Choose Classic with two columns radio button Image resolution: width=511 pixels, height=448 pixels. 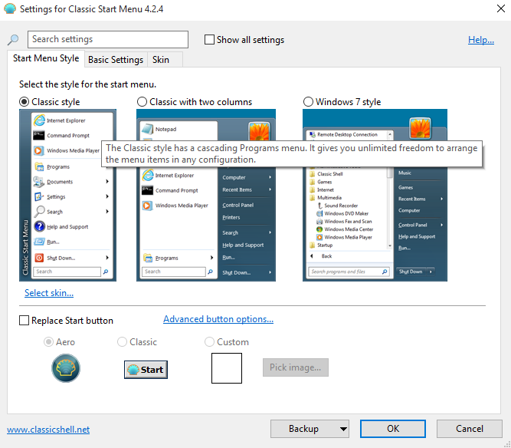click(142, 102)
